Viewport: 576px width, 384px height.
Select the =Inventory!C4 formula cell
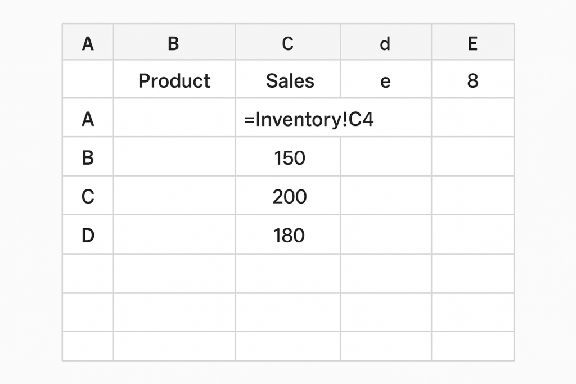tap(333, 118)
